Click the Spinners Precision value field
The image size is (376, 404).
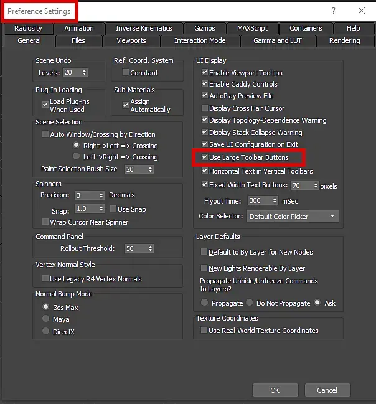87,195
